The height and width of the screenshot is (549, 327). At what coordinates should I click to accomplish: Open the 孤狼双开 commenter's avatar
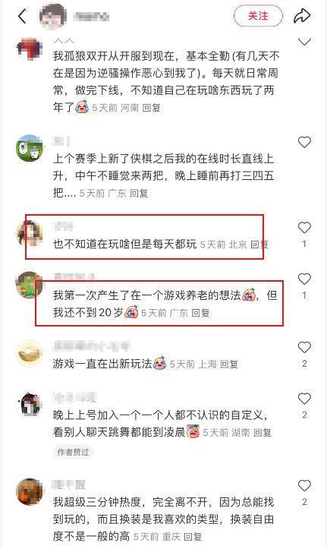pos(30,49)
